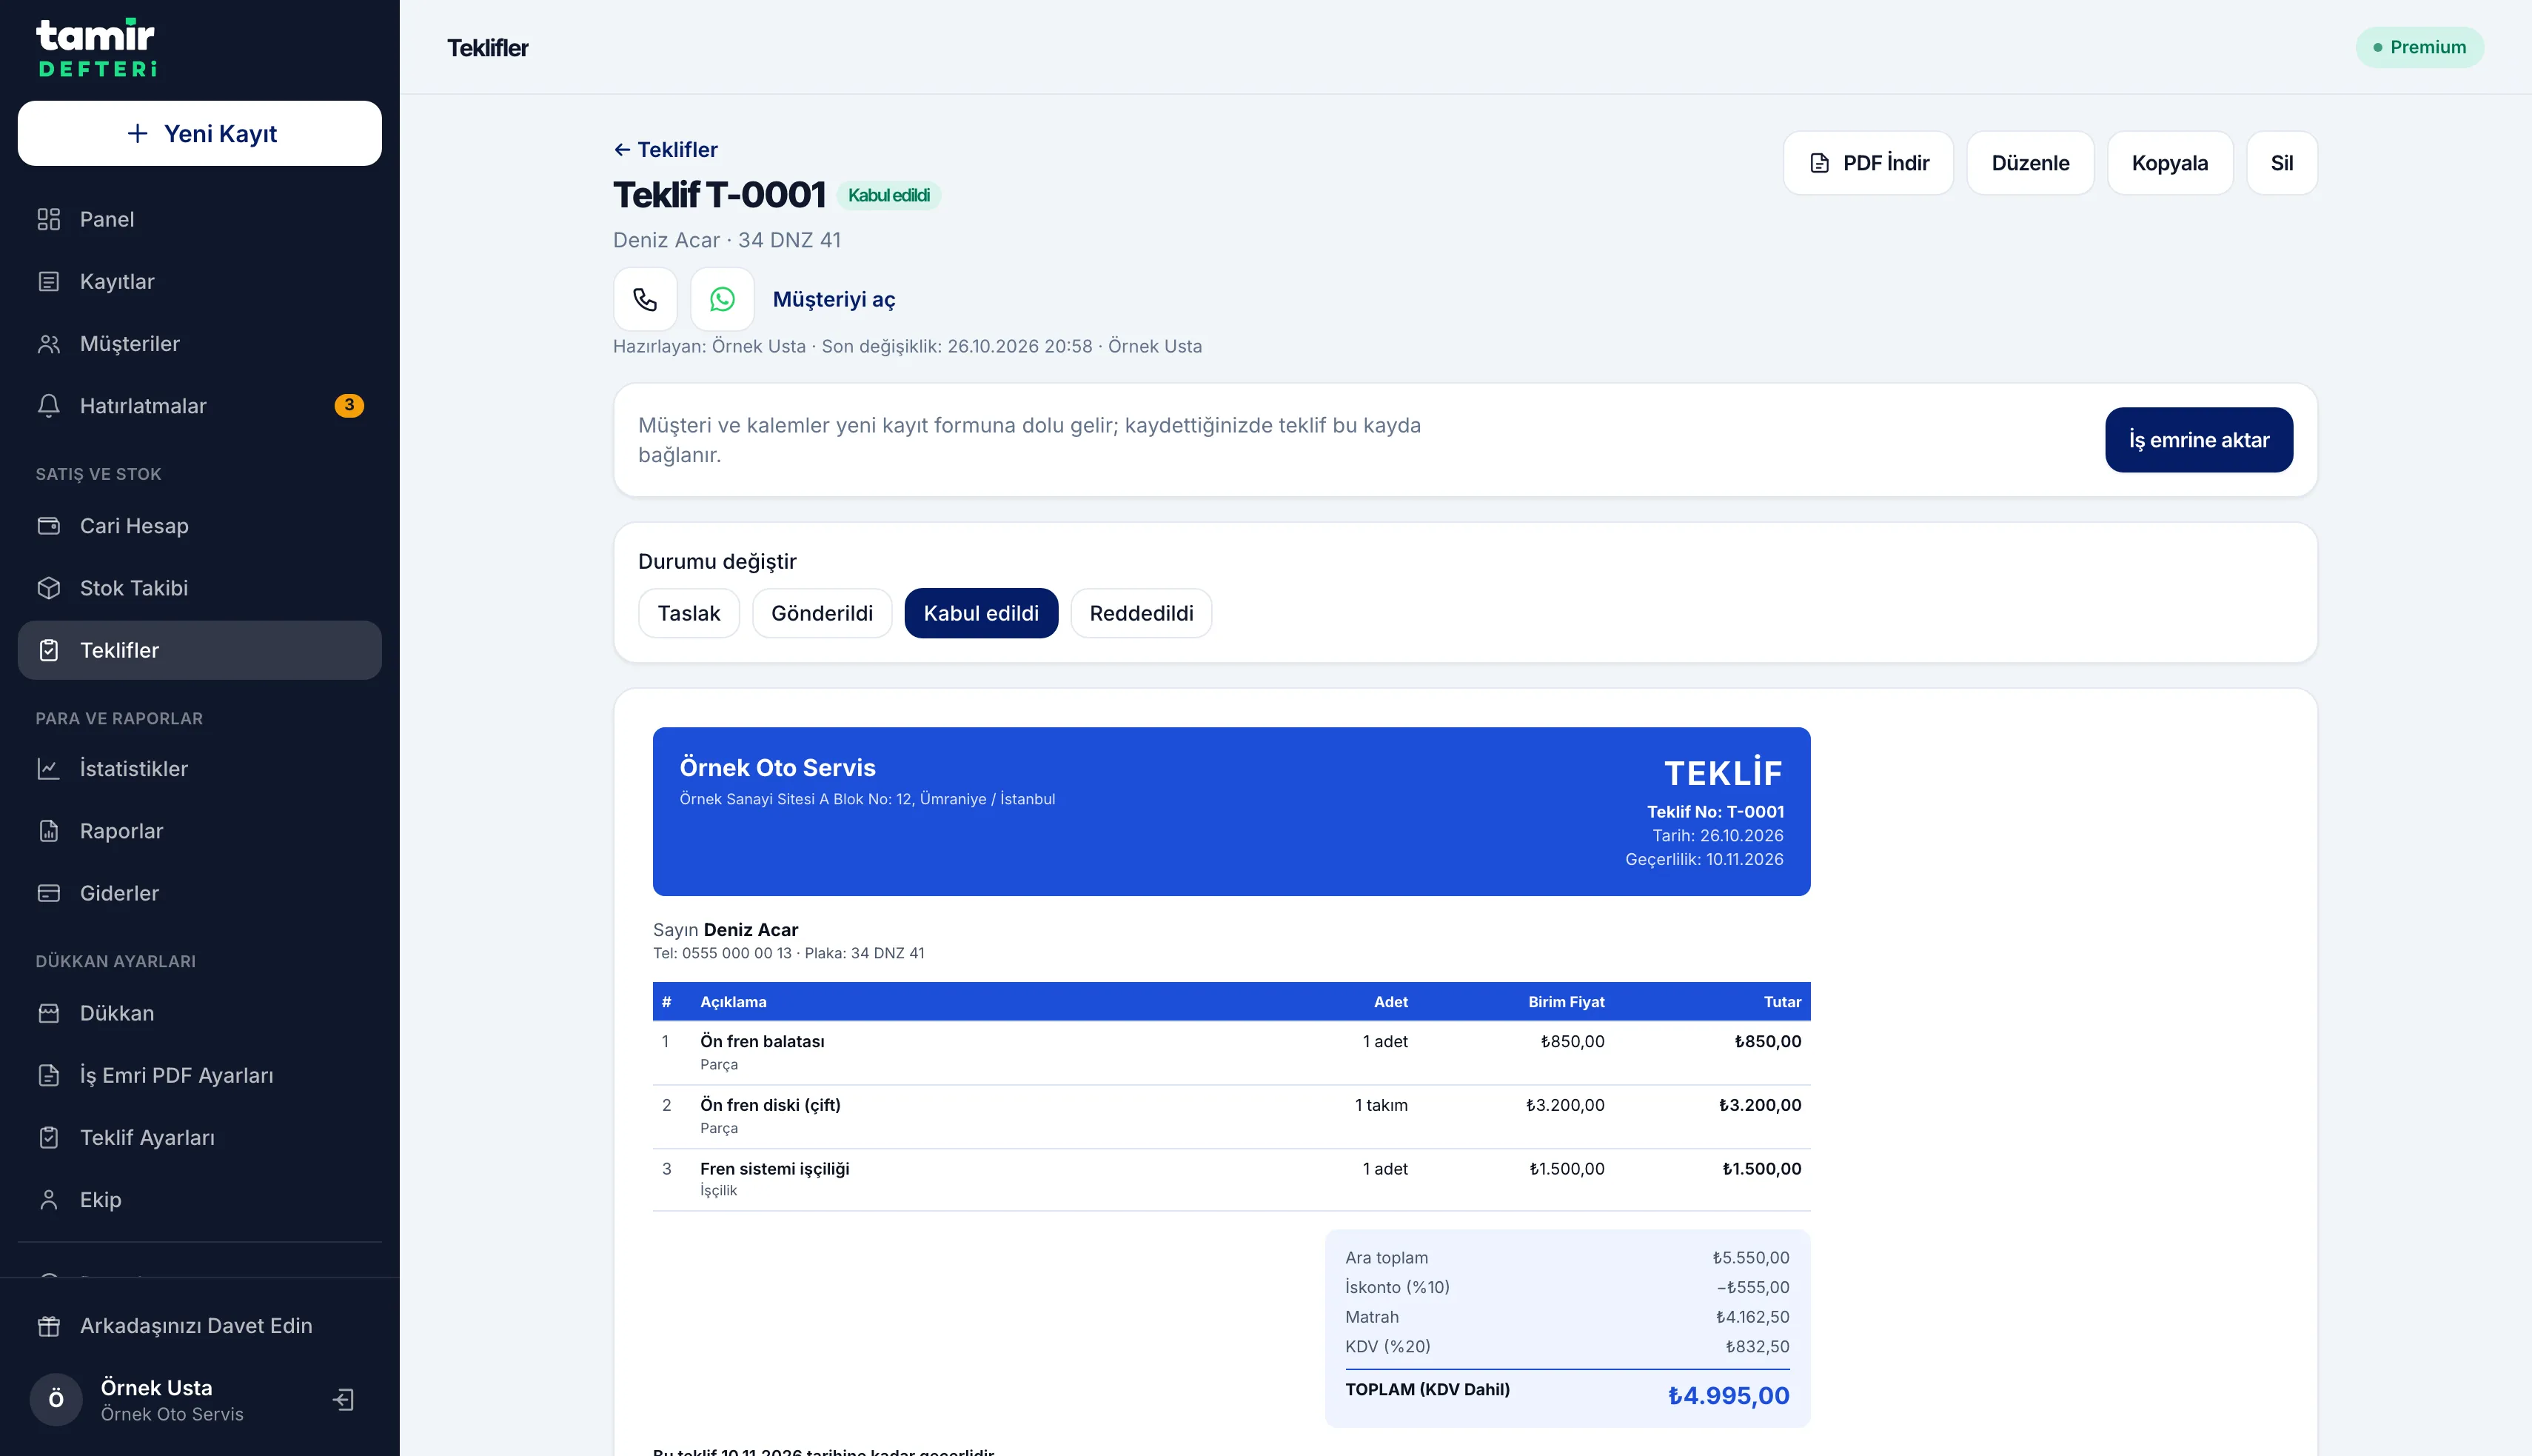
Task: Click the Cari Hesap wallet icon
Action: click(x=49, y=526)
